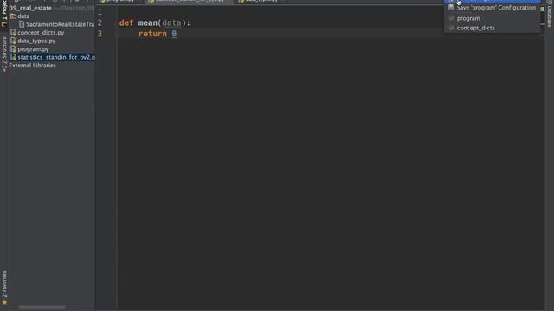Click the program.py Python file icon
This screenshot has width=554, height=311.
pyautogui.click(x=14, y=49)
